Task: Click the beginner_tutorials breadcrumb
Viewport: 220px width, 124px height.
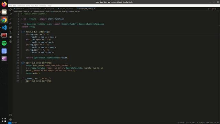Action: pos(39,11)
